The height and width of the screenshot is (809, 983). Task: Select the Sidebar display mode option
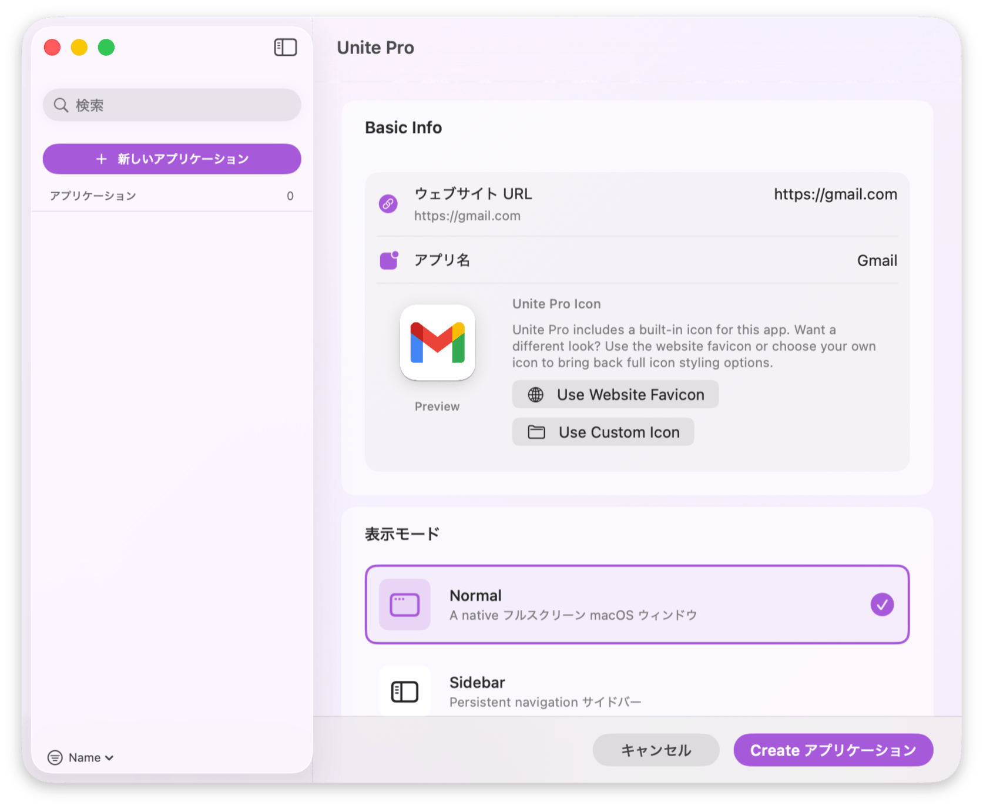coord(636,691)
